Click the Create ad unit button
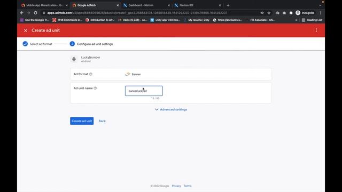The image size is (342, 192). point(82,121)
